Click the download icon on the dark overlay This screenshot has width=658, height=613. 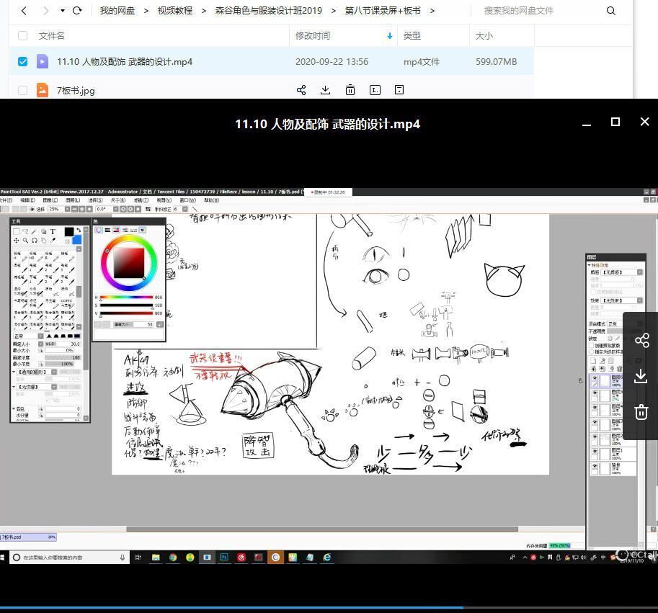tap(641, 377)
